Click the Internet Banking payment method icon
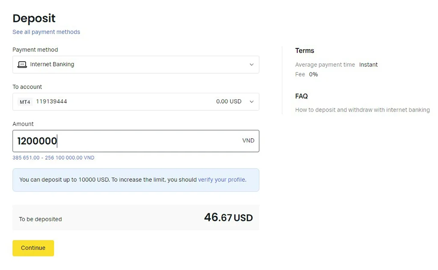Screen dimensions: 438x270 click(x=23, y=64)
